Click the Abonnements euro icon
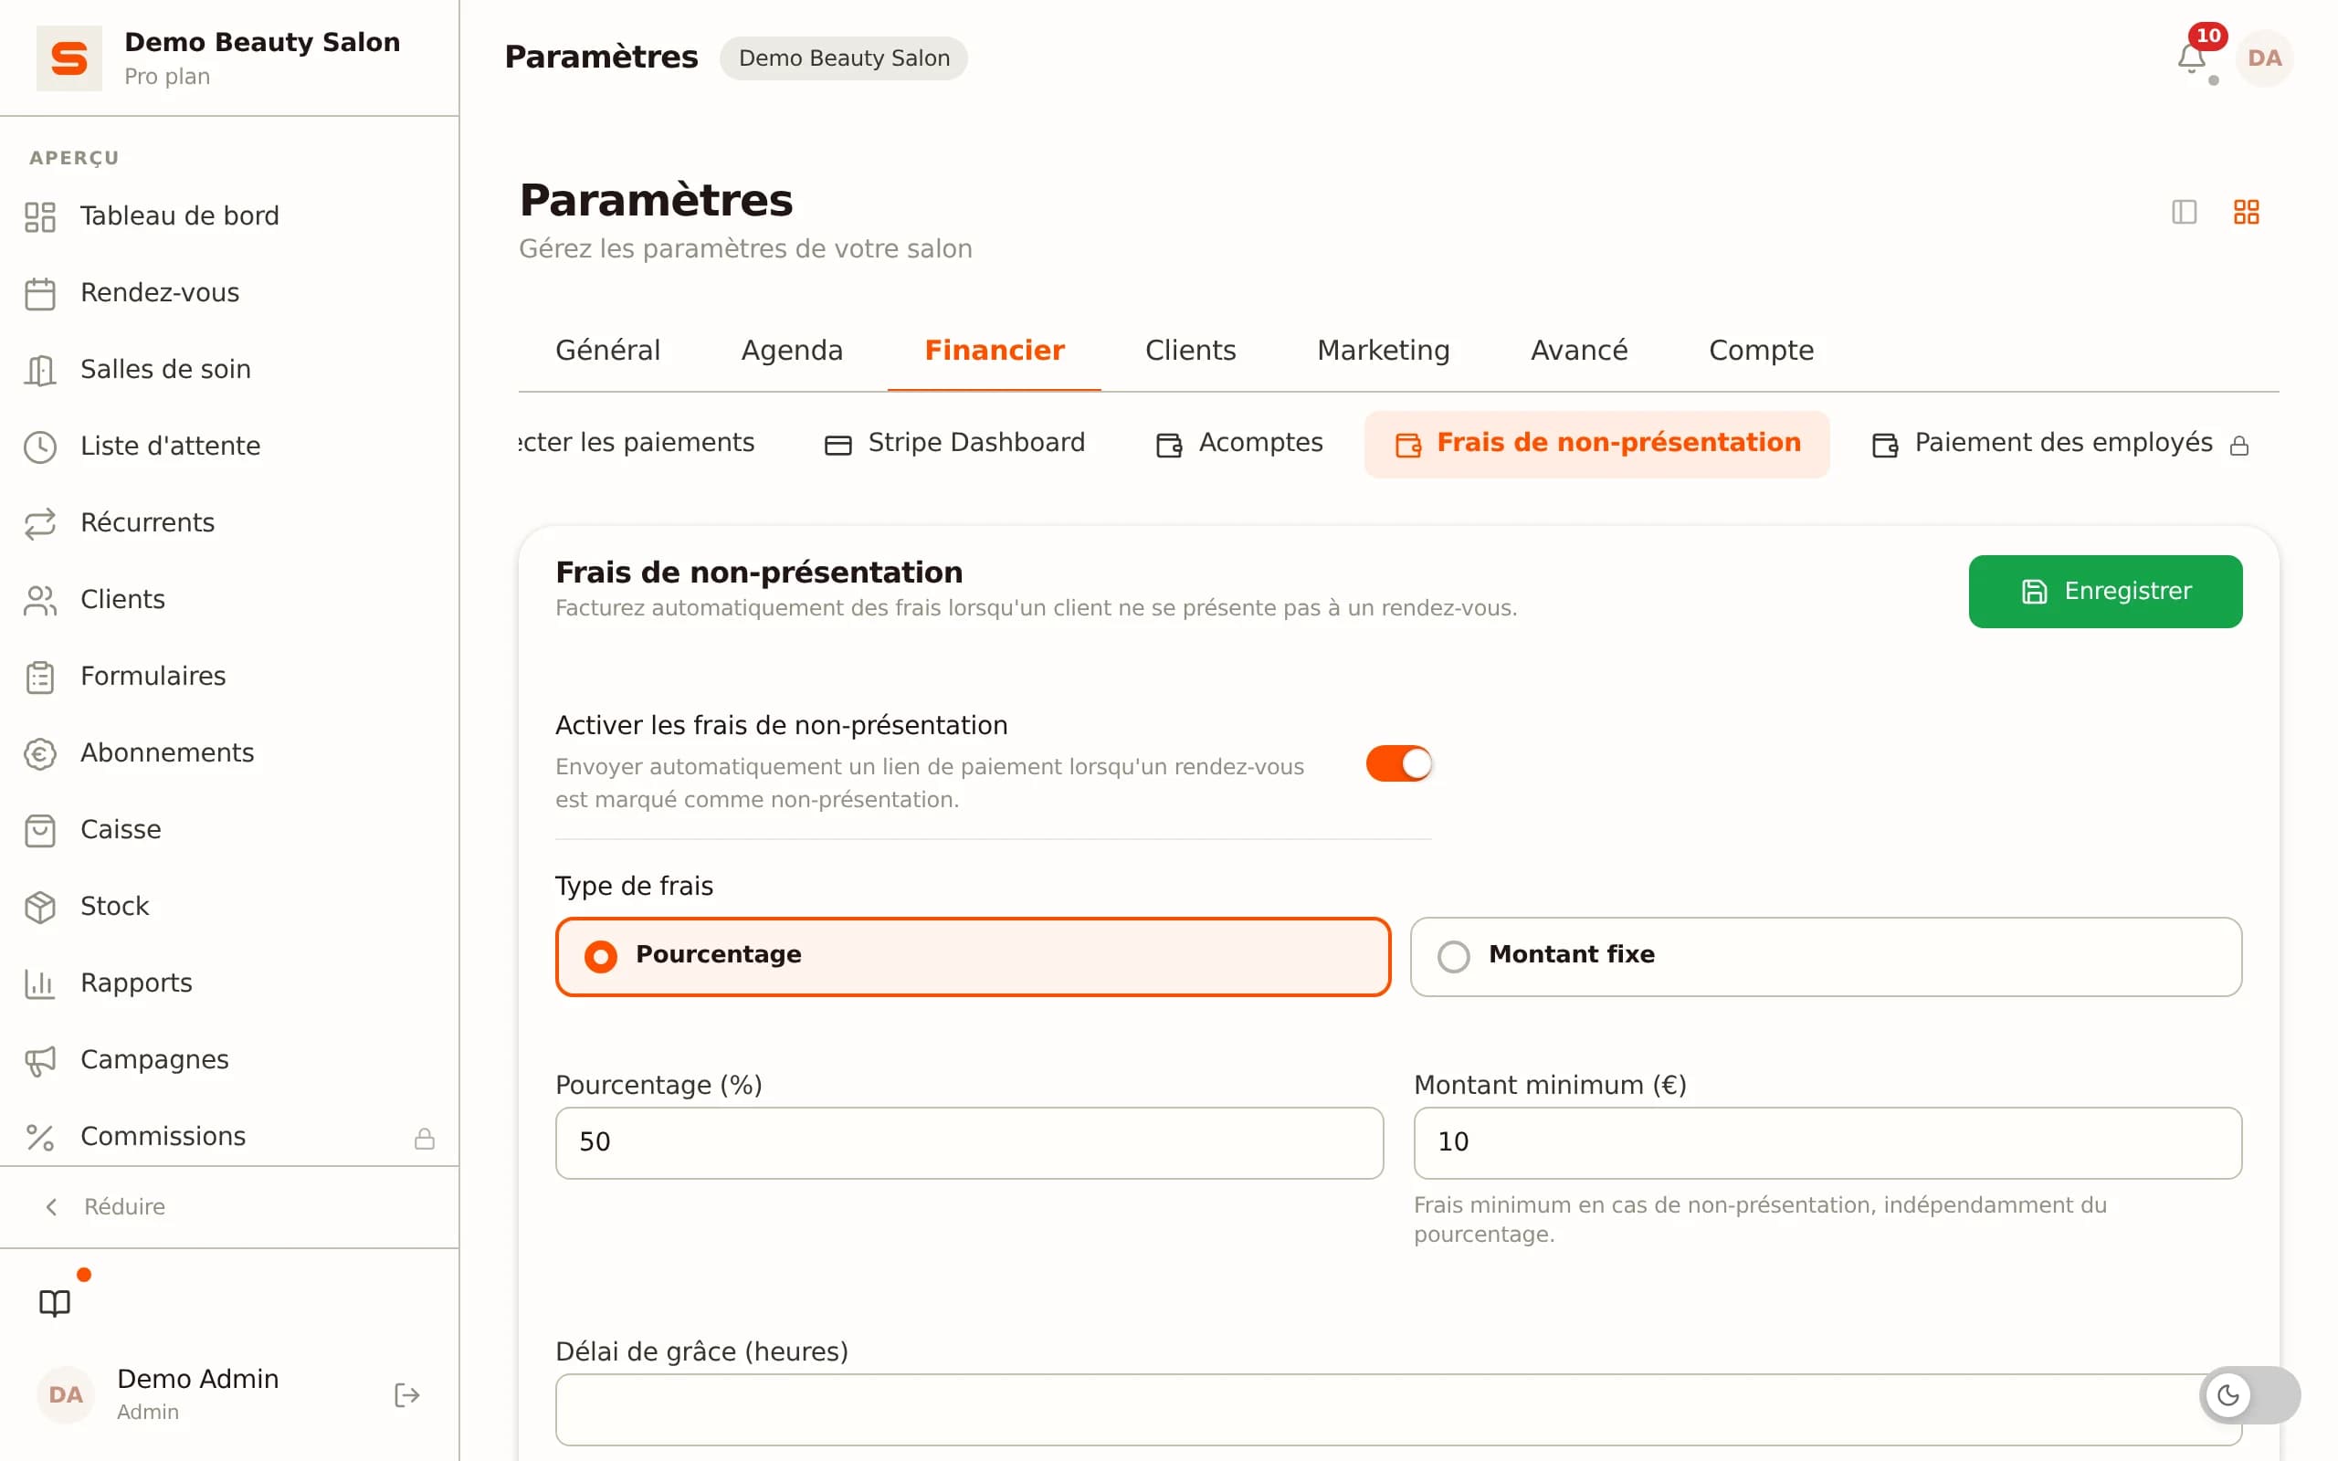 point(39,753)
